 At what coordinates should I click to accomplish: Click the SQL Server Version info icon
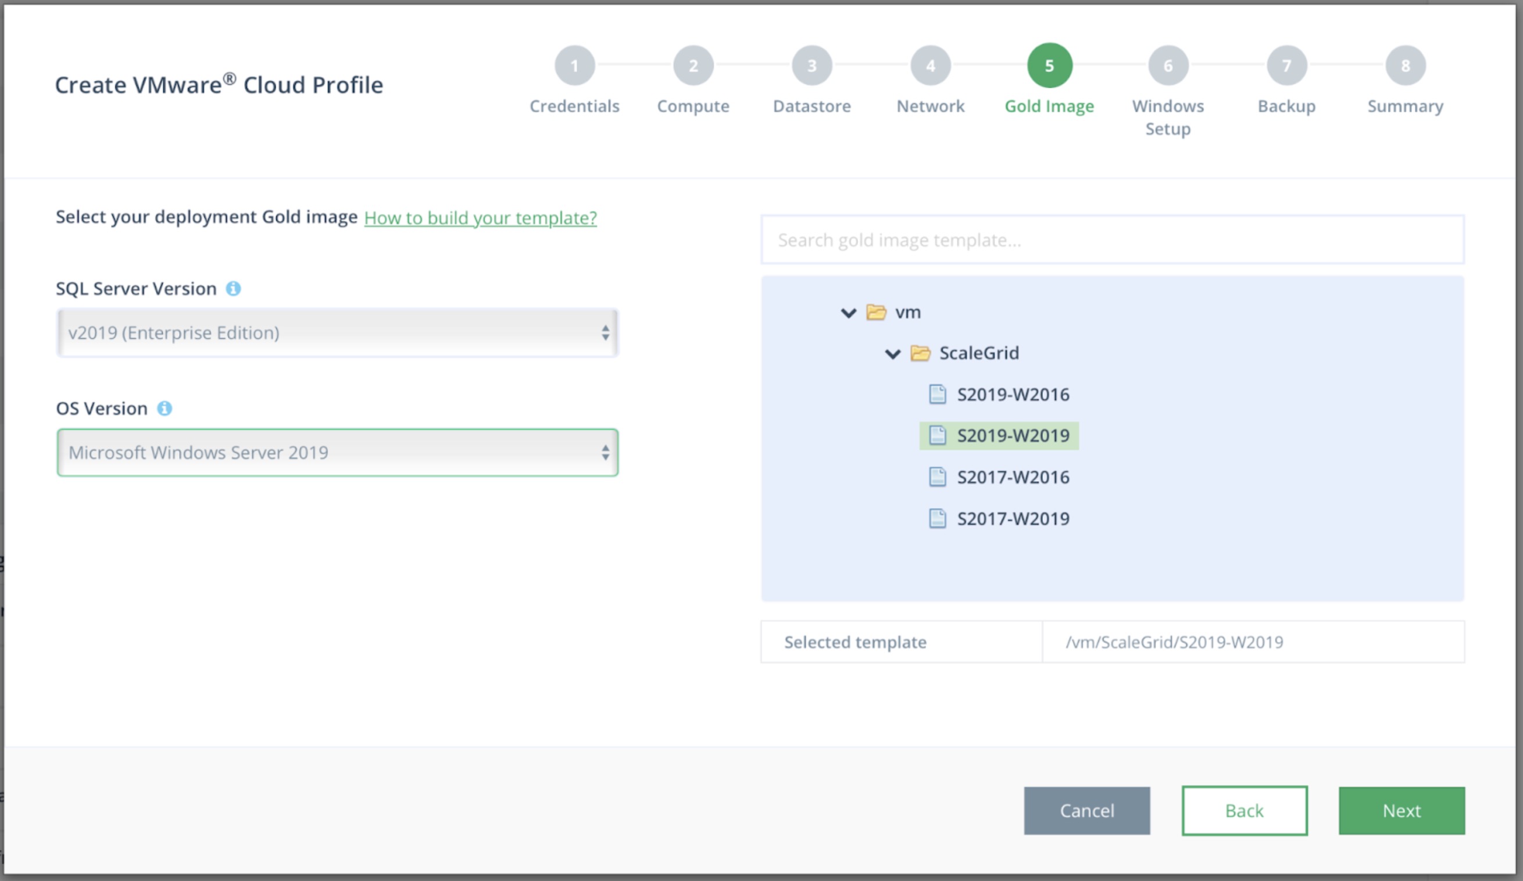(233, 289)
